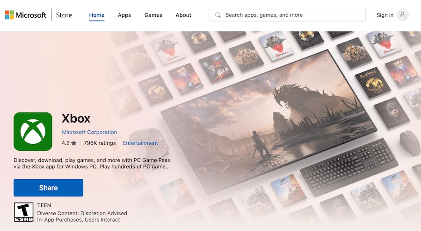Click the monitor showing the game scene

(269, 122)
